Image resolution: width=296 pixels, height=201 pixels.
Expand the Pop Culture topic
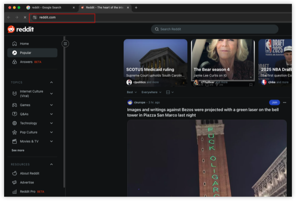pyautogui.click(x=51, y=132)
